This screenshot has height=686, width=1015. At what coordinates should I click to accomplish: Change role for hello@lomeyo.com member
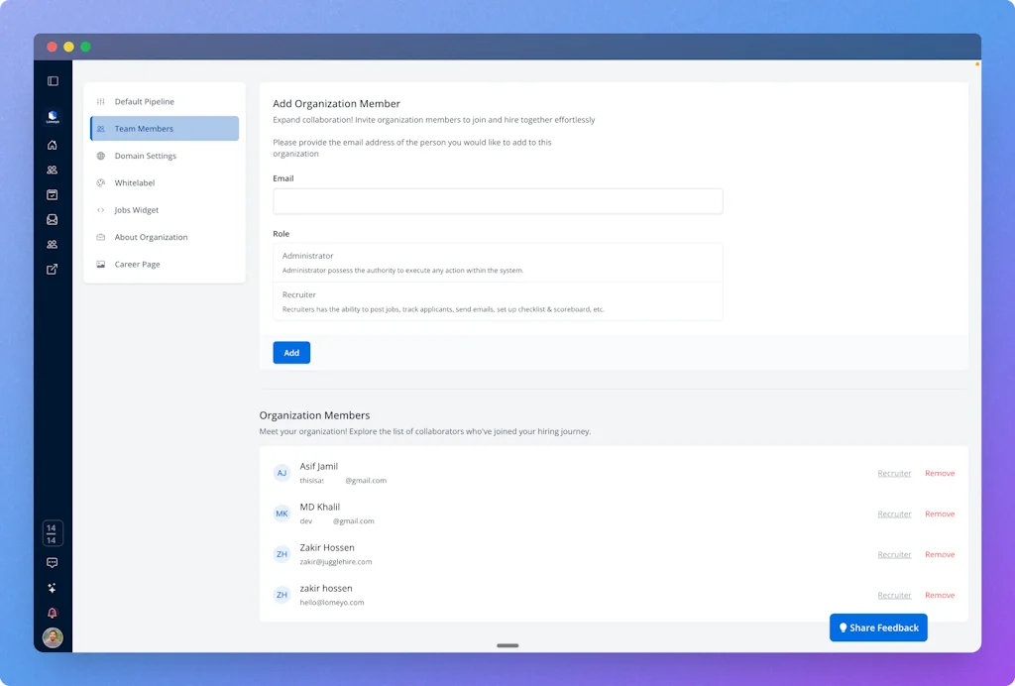894,596
